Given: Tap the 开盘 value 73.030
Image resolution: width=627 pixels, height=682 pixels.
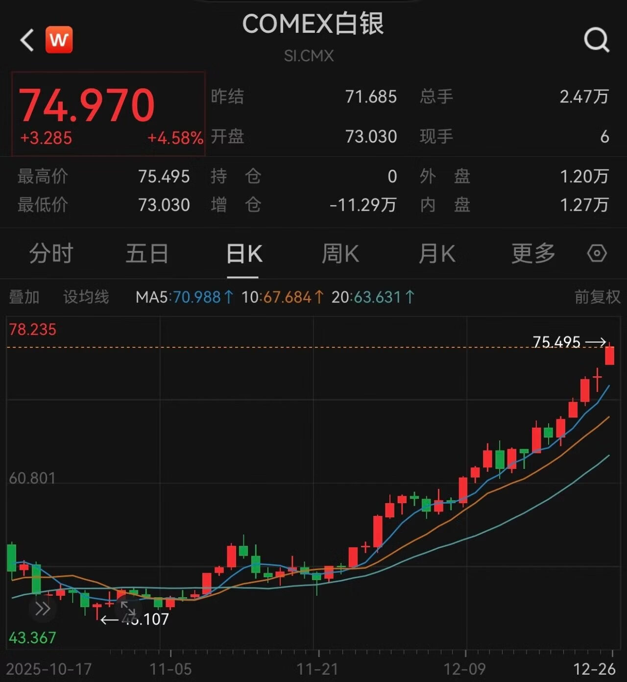Looking at the screenshot, I should (371, 136).
